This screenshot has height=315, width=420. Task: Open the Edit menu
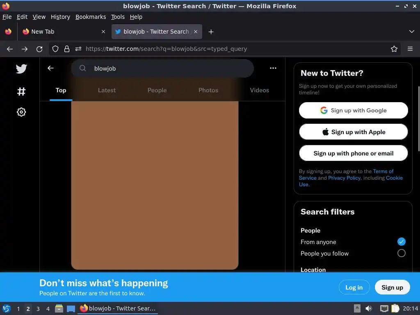[x=22, y=17]
